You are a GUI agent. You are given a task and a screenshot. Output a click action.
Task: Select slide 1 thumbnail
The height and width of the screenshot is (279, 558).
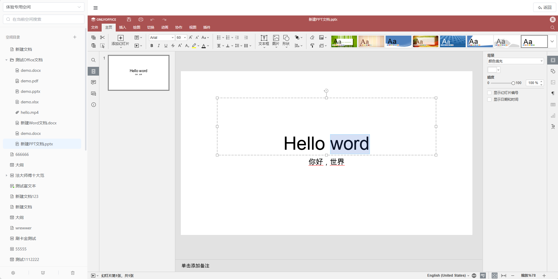coord(138,73)
